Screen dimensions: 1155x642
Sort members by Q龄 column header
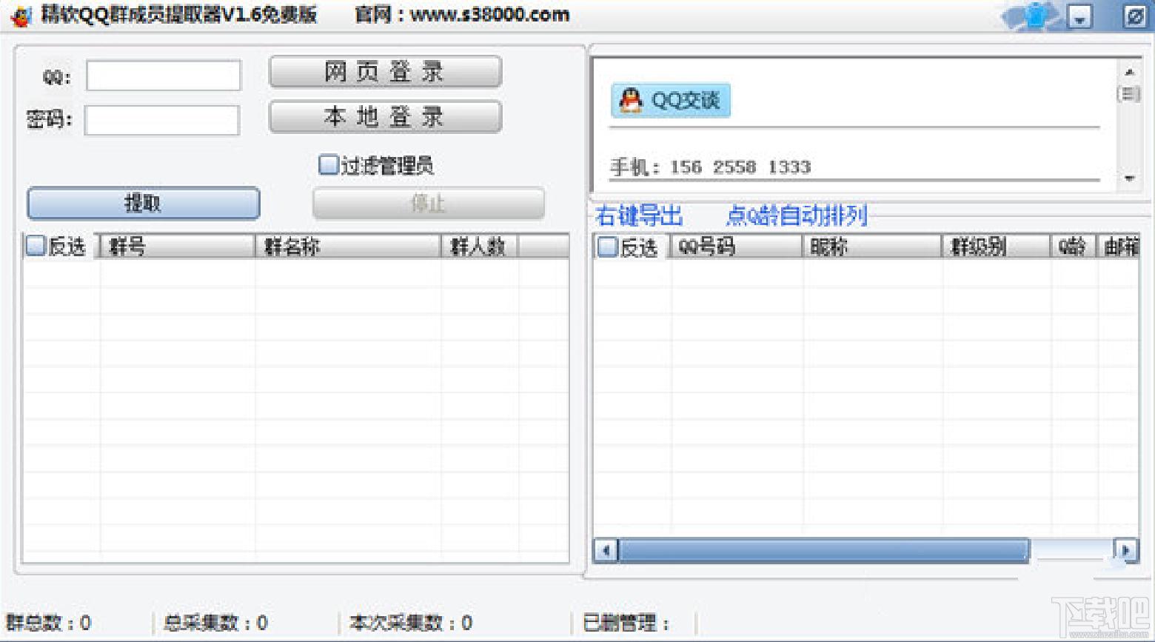(1074, 247)
